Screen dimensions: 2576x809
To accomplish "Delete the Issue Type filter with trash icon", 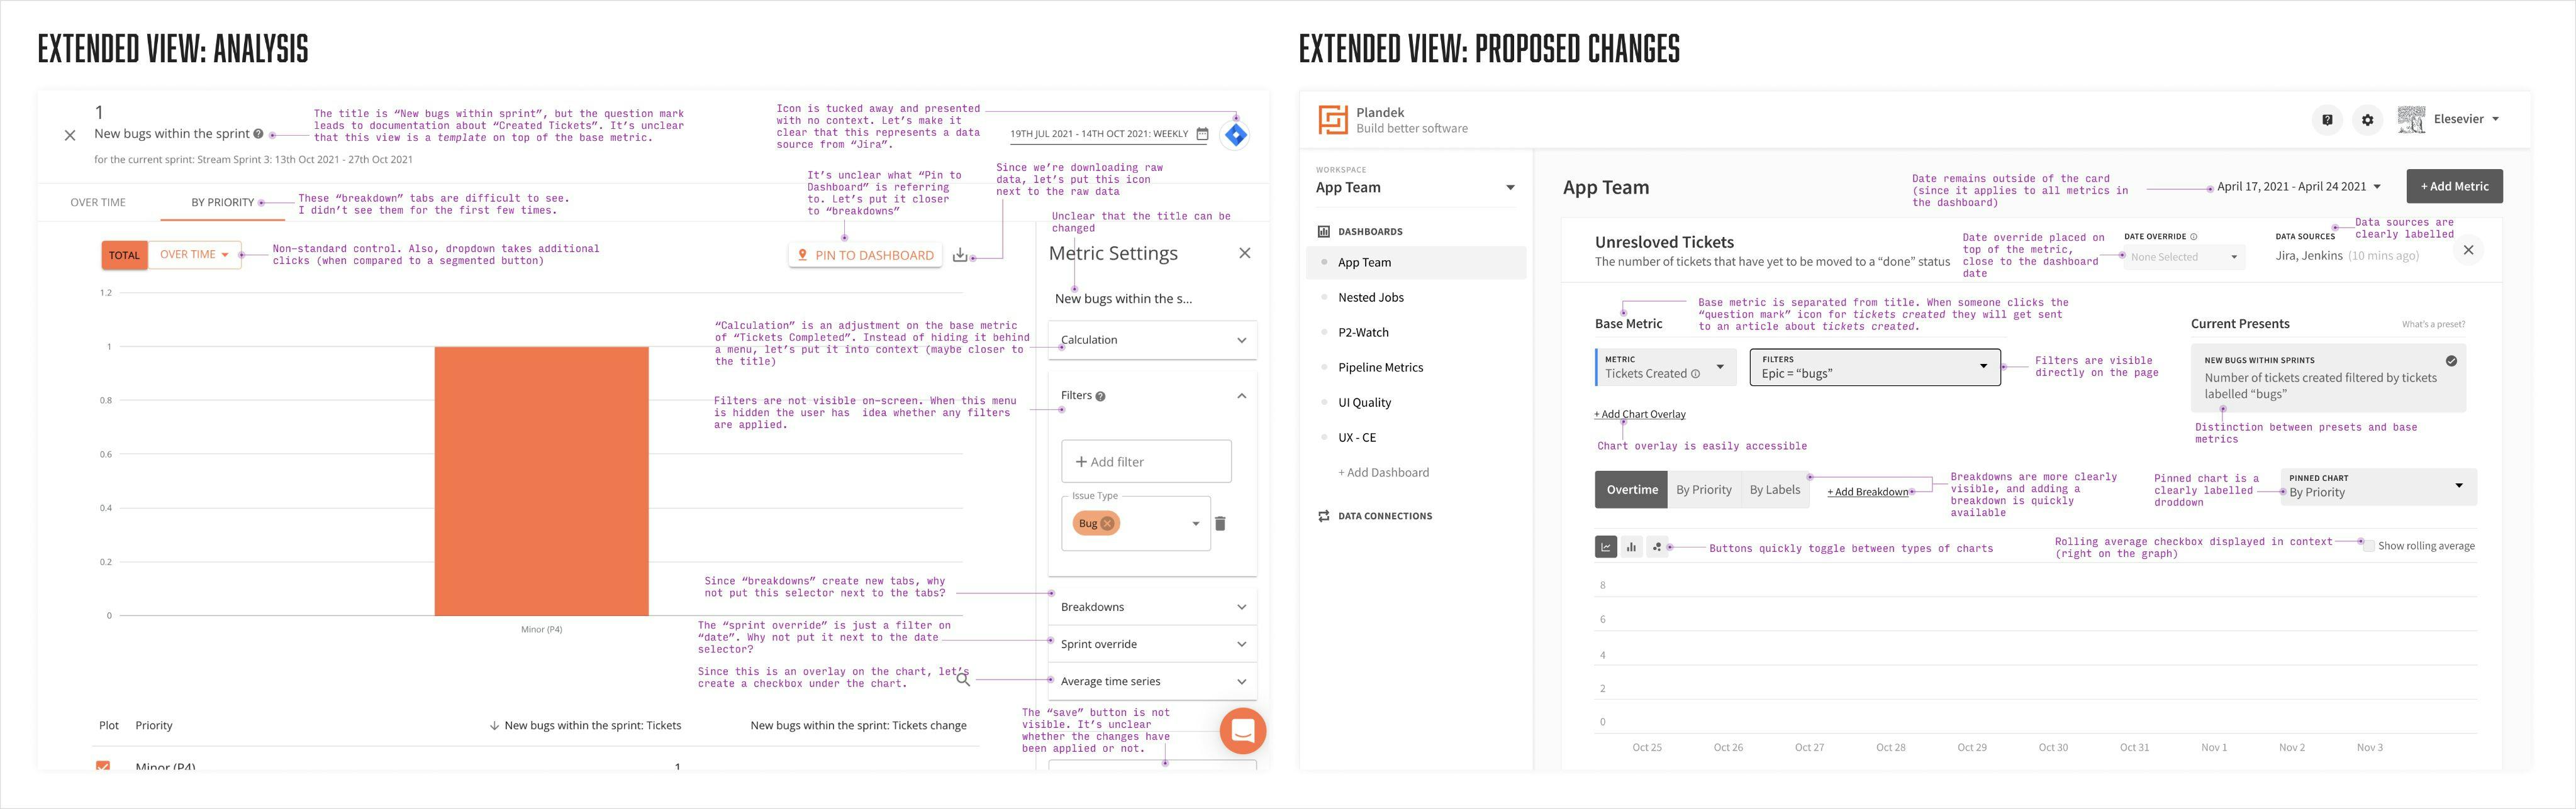I will point(1220,524).
